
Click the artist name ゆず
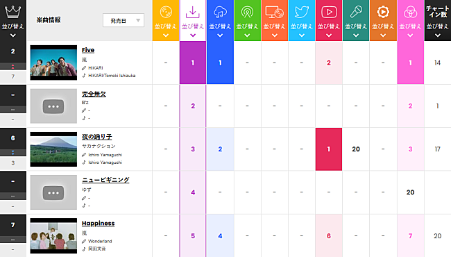coord(87,190)
